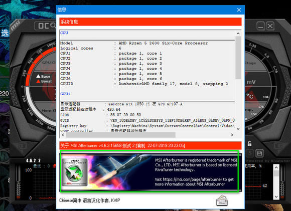
Task: Minimize the MSI Afterburner main window
Action: pyautogui.click(x=260, y=26)
